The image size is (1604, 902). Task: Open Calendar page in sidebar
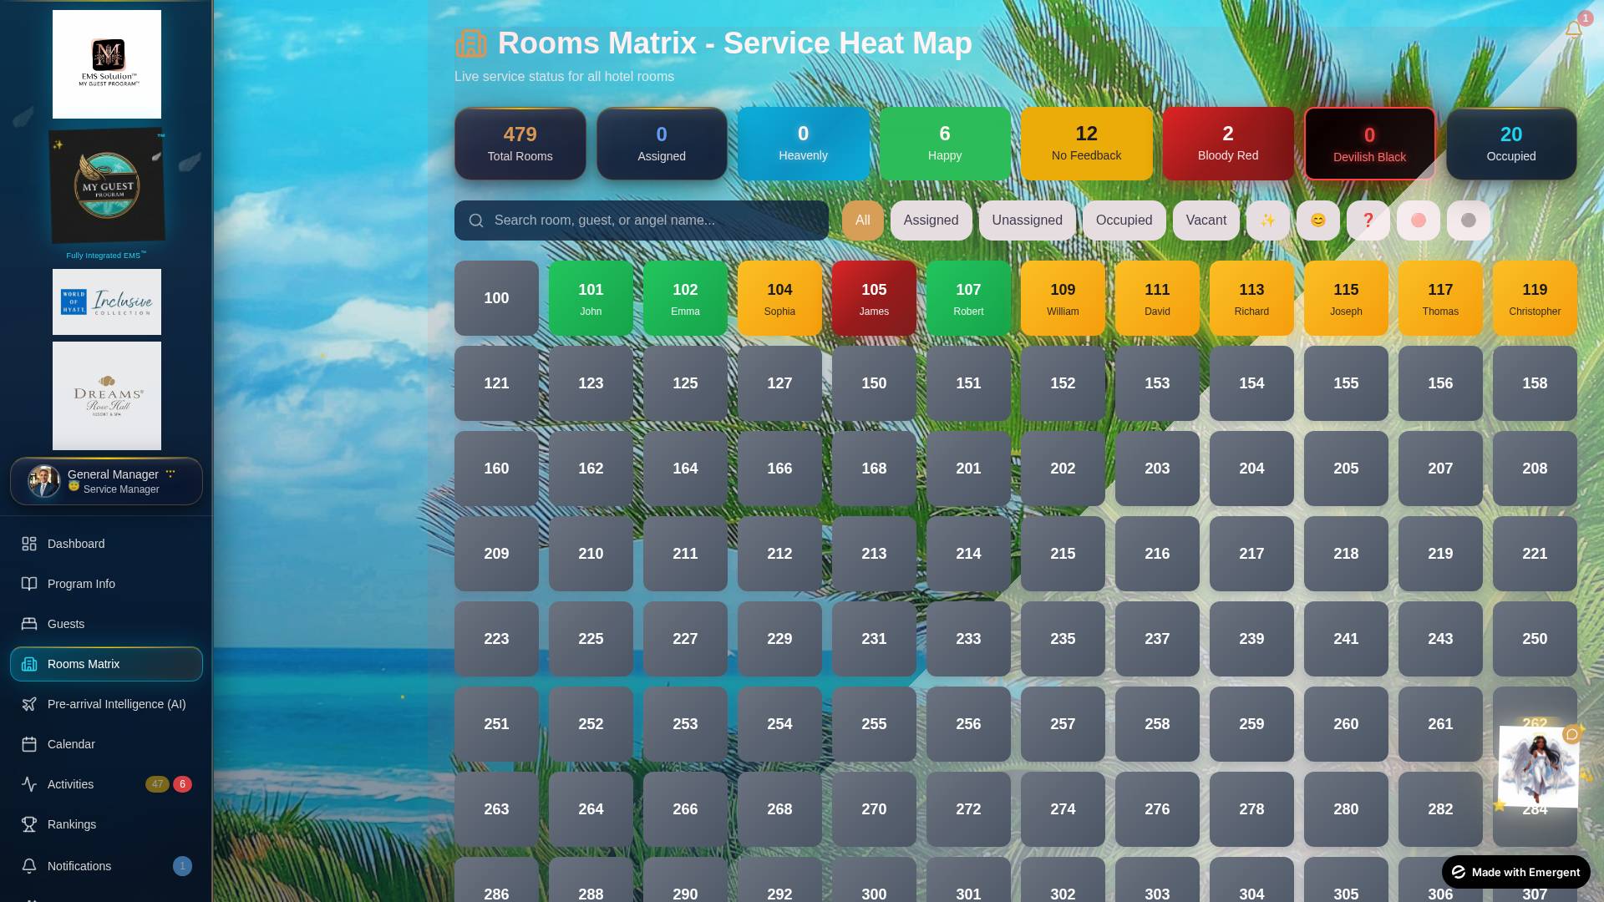point(106,744)
